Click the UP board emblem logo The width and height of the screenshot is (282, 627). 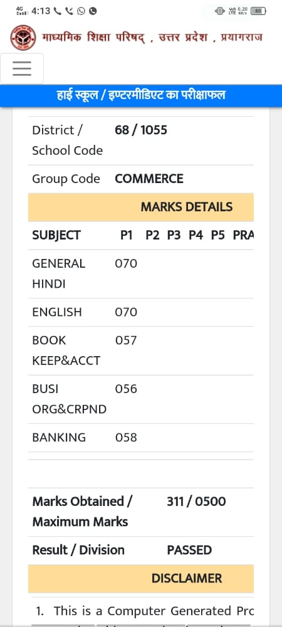click(23, 38)
